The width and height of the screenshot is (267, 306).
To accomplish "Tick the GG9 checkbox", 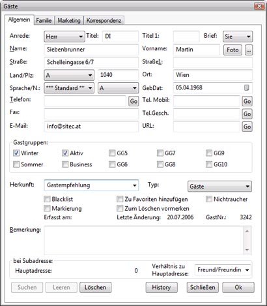I will (x=209, y=153).
